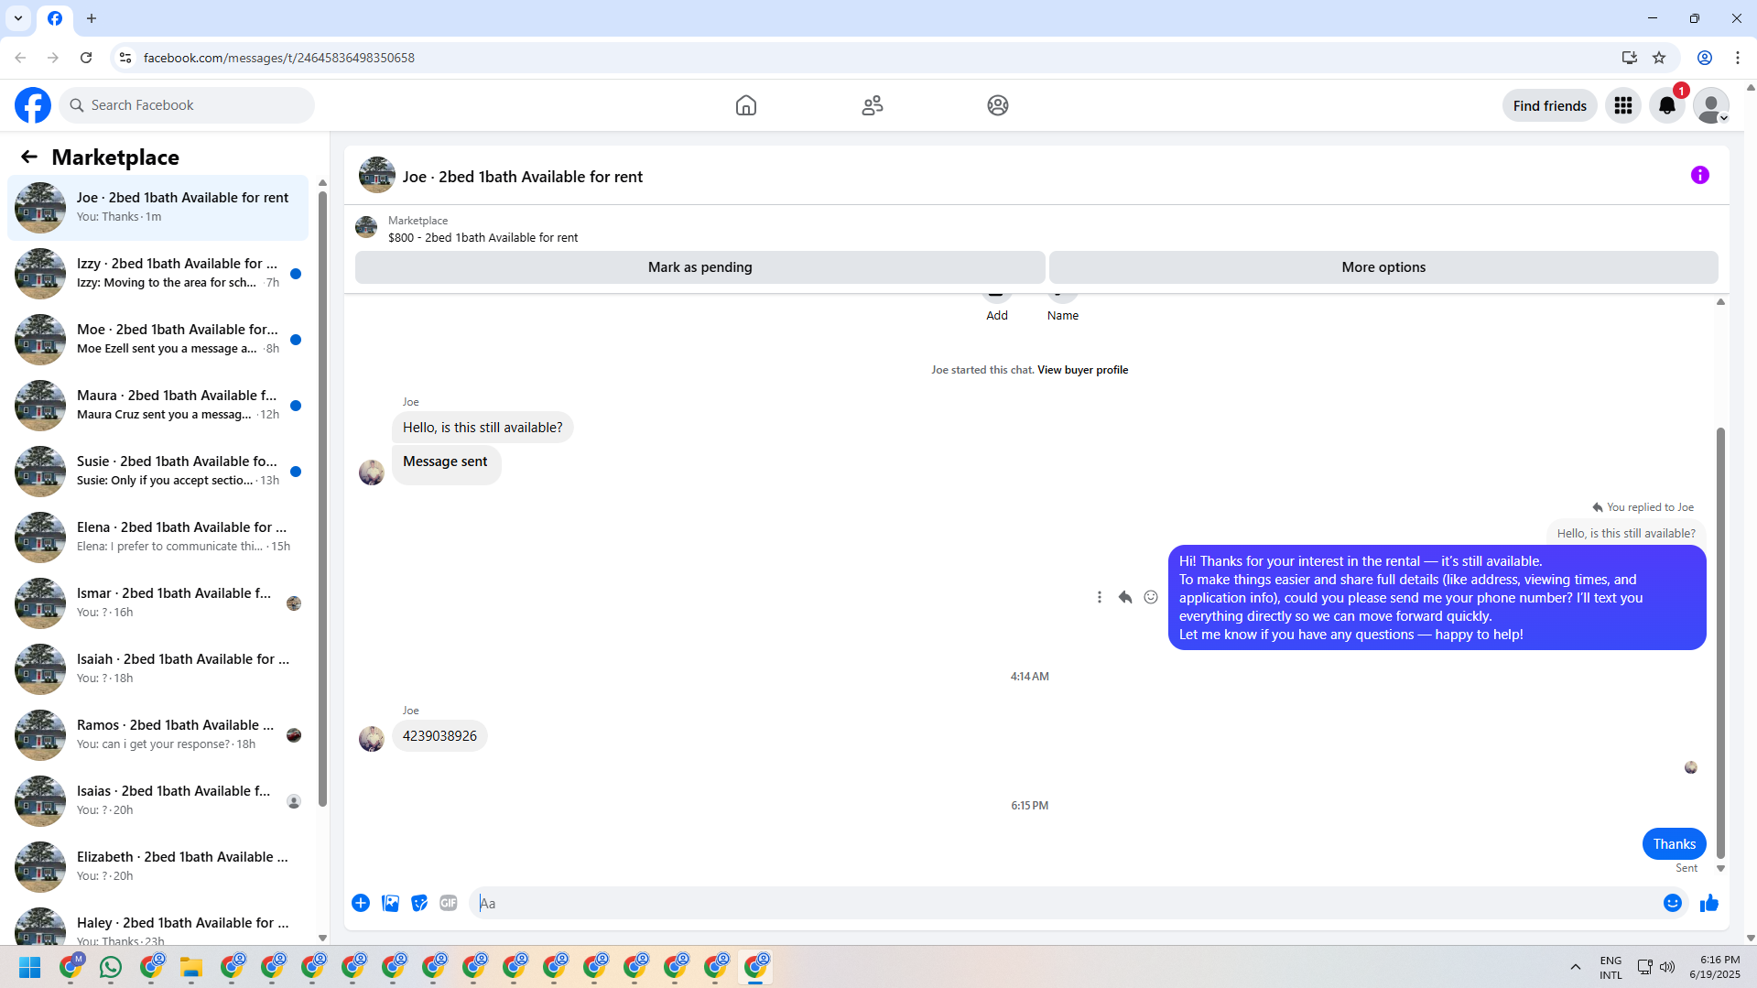Screen dimensions: 1757x988
Task: Reply to the blue rental message
Action: pos(1125,597)
